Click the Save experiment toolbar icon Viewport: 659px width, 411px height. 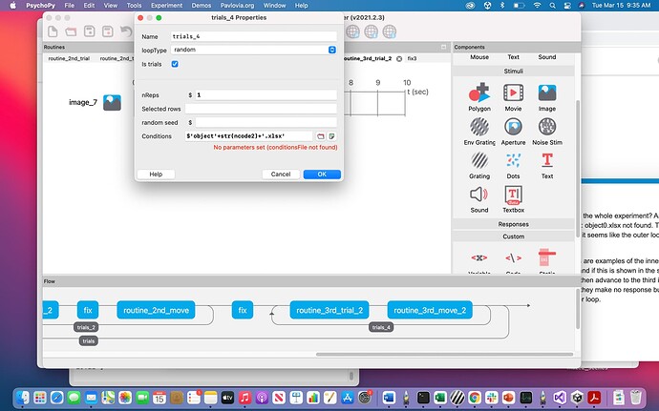tap(89, 31)
